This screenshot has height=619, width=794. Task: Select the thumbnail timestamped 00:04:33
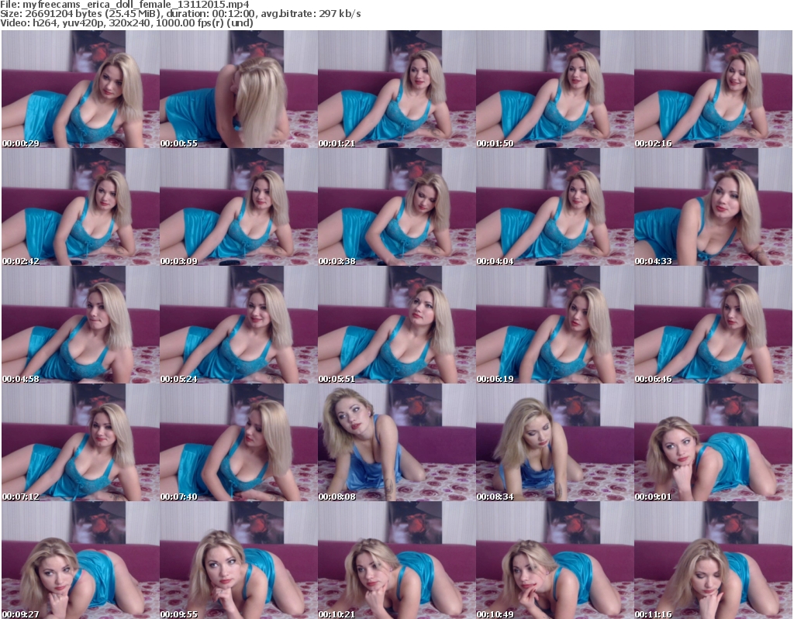coord(713,207)
